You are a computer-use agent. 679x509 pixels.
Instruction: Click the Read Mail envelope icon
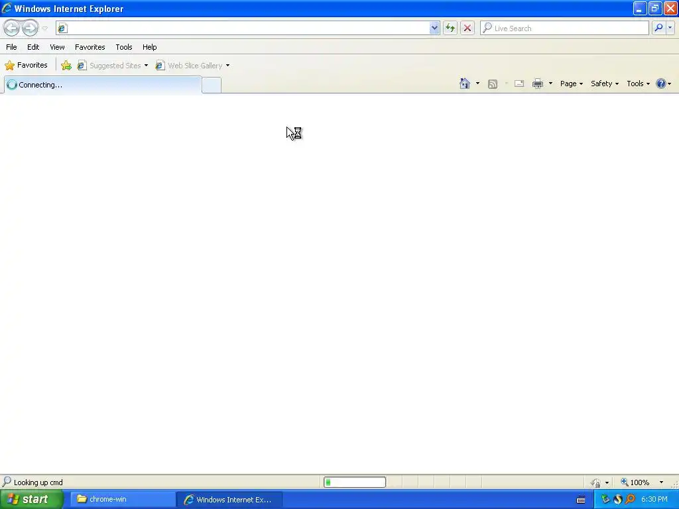coord(519,84)
